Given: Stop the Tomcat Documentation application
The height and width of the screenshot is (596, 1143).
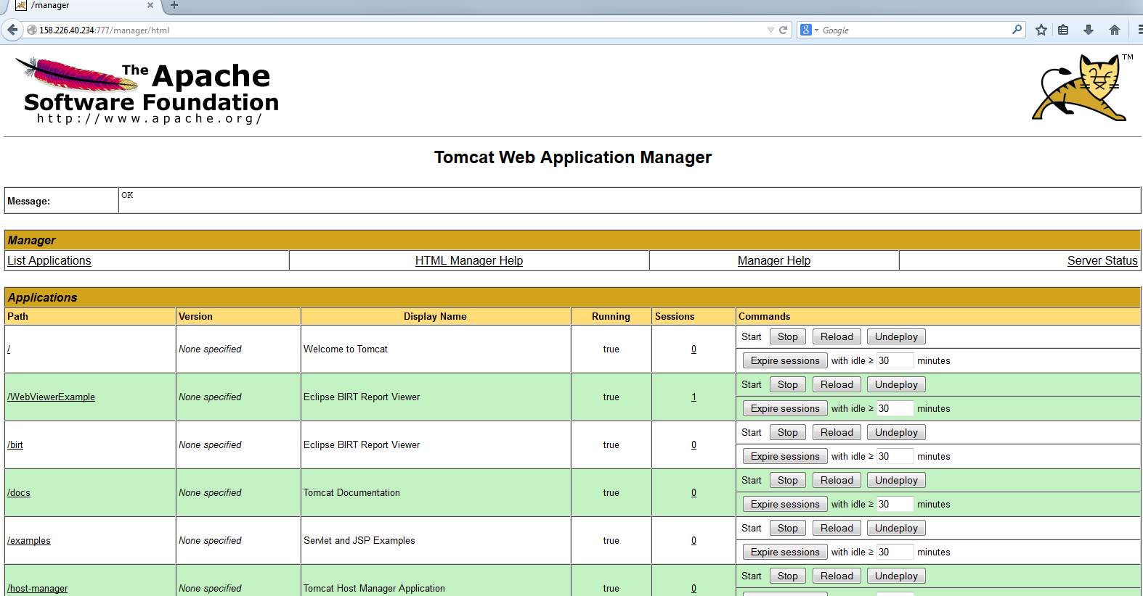Looking at the screenshot, I should pos(788,480).
